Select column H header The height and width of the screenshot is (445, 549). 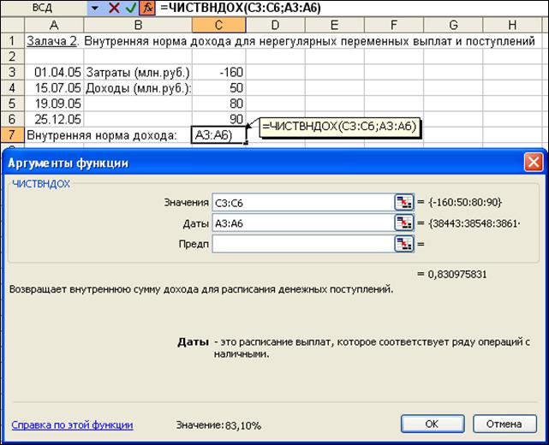[510, 24]
